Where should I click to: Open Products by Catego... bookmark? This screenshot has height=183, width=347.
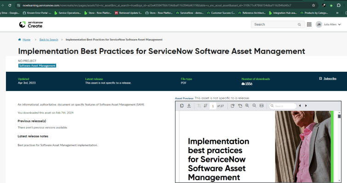314,13
